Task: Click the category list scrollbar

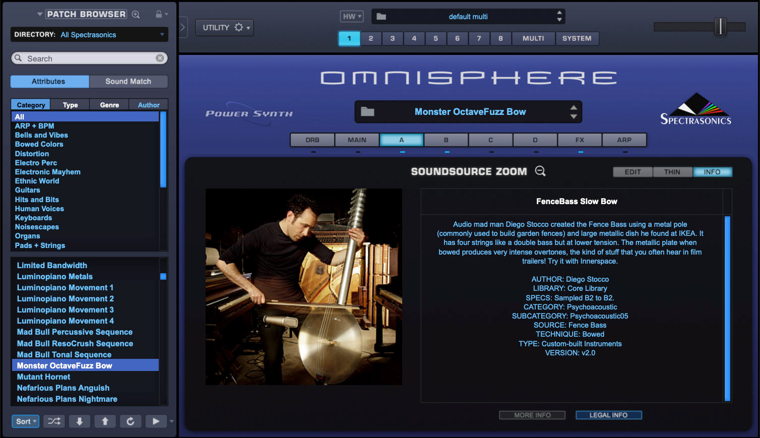Action: pos(163,150)
